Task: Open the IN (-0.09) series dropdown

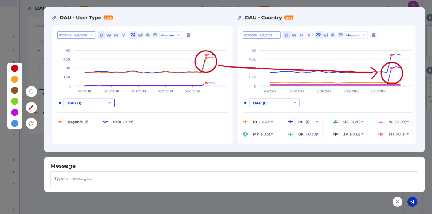Action: [399, 122]
